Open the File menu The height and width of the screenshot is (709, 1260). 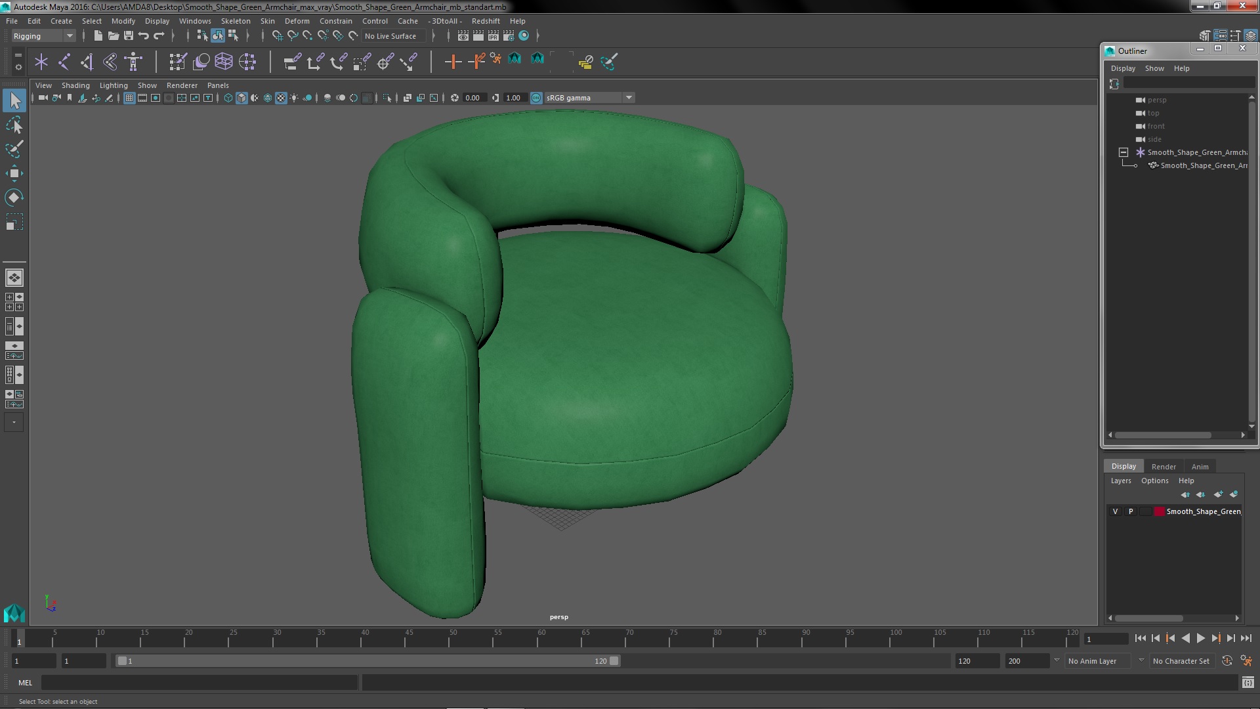tap(12, 21)
